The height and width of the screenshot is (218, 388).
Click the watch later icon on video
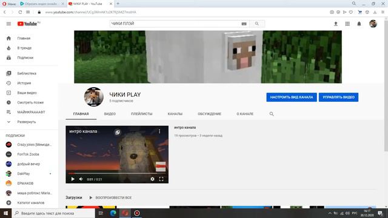coord(118,133)
